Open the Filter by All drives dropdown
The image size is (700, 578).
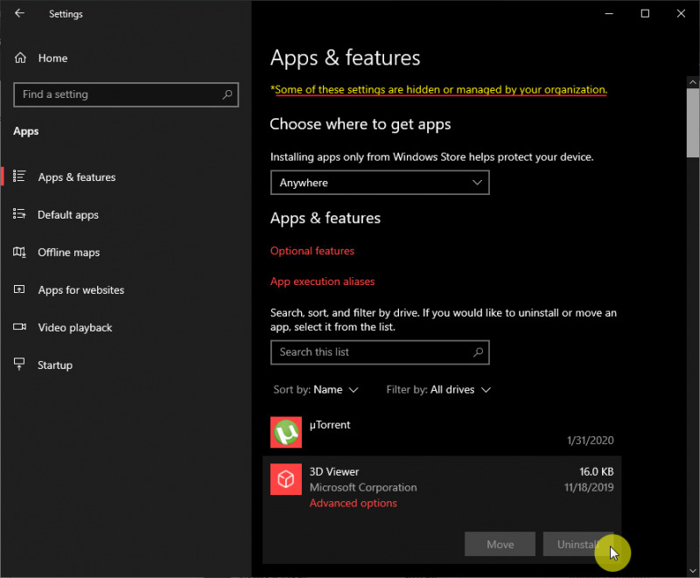[x=438, y=390]
